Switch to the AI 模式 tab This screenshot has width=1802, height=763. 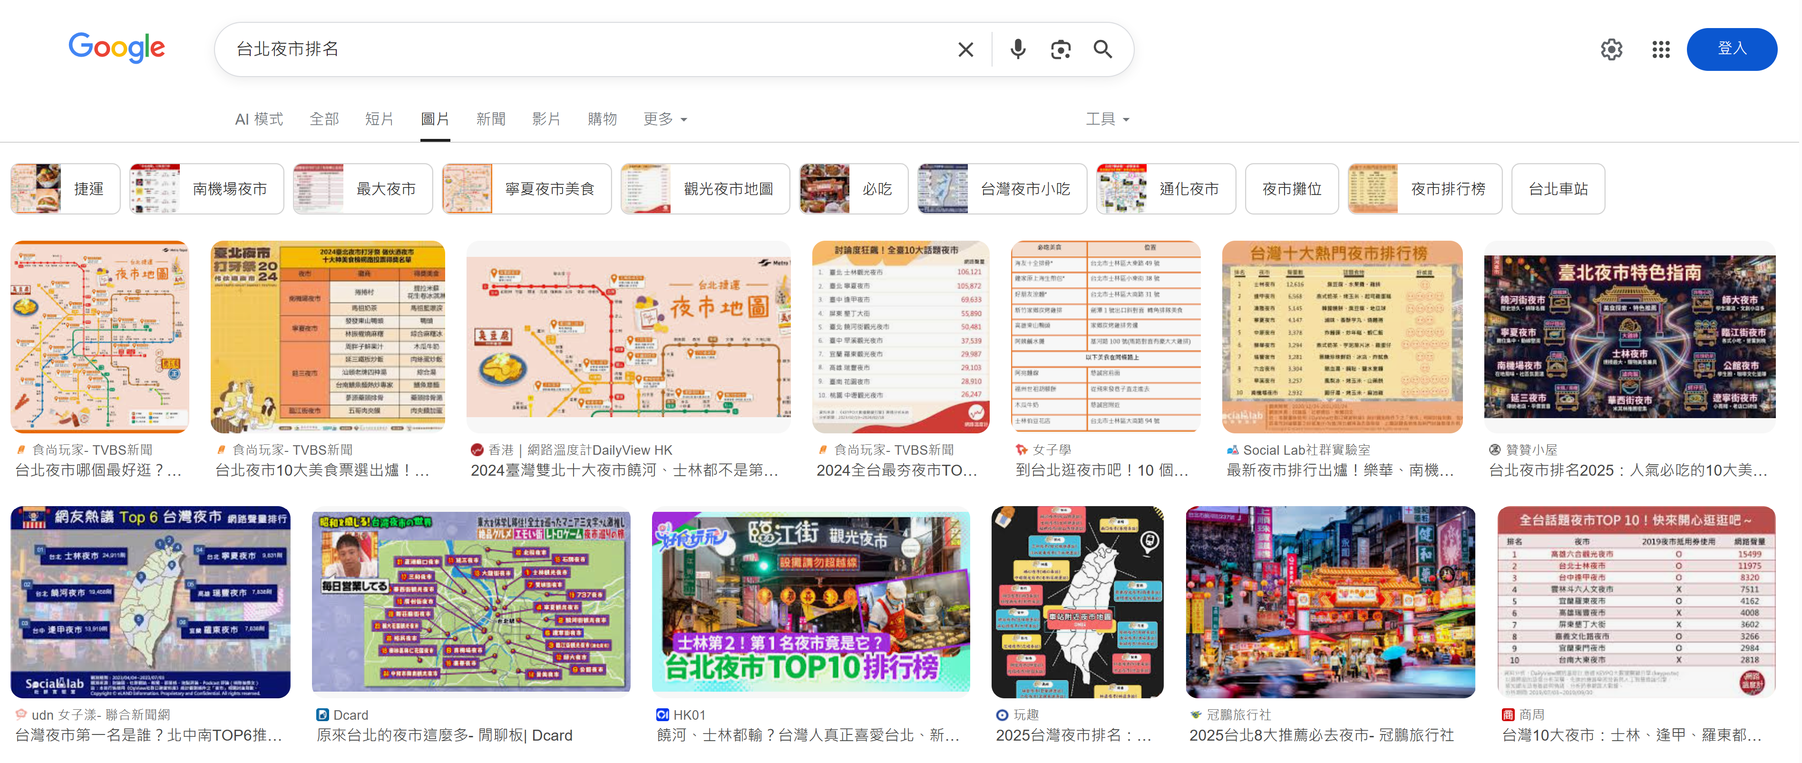pyautogui.click(x=259, y=119)
